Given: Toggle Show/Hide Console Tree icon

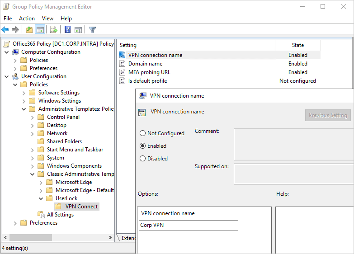Looking at the screenshot, I should [40, 30].
